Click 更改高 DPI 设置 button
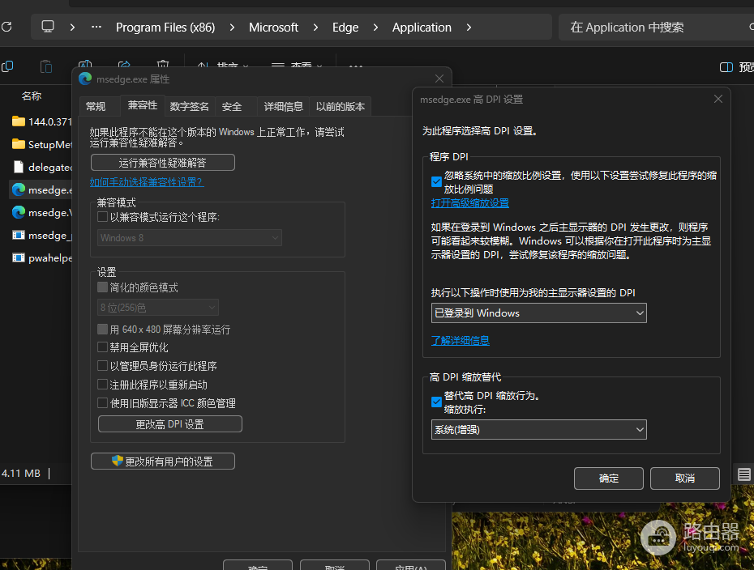The height and width of the screenshot is (570, 754). pyautogui.click(x=169, y=424)
